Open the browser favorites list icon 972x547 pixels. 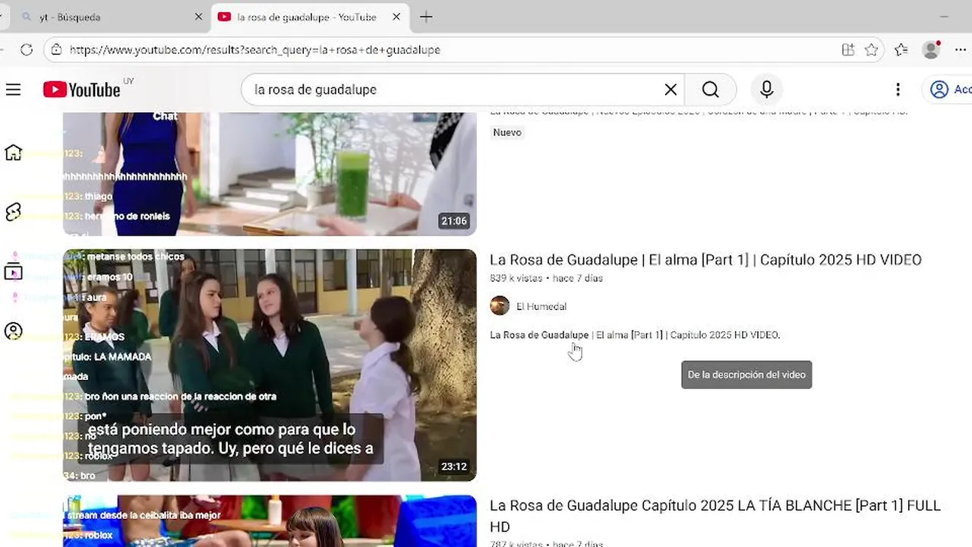[901, 50]
